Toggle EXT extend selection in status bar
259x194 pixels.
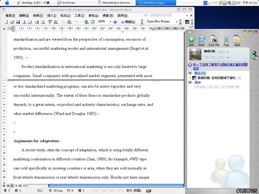click(112, 191)
